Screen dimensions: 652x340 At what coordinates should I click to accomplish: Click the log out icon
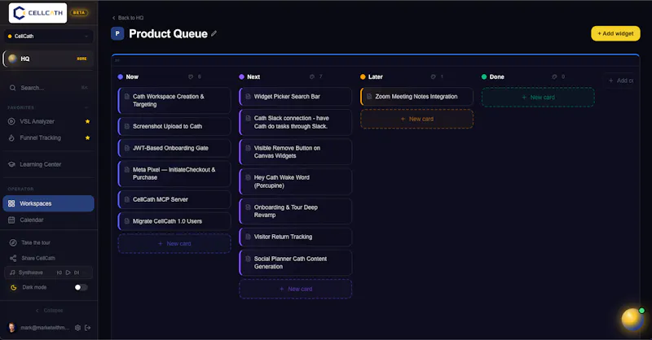tap(88, 328)
